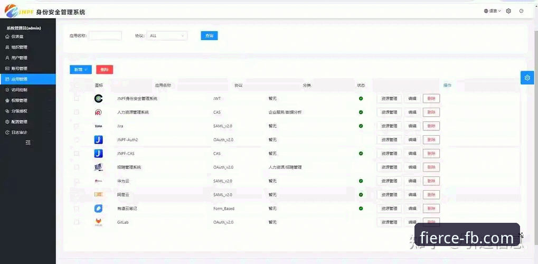The width and height of the screenshot is (538, 264).
Task: Click the 应用名称 column header
Action: click(163, 85)
